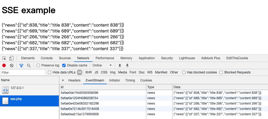Stop recording with the red record button
This screenshot has height=119, width=268.
click(4, 65)
